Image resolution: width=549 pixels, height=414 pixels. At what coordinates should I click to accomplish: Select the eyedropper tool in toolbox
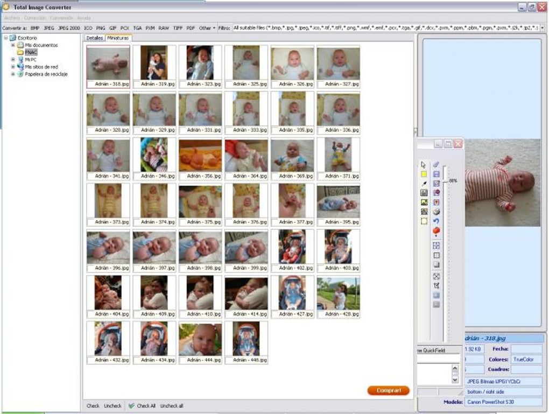tap(424, 183)
